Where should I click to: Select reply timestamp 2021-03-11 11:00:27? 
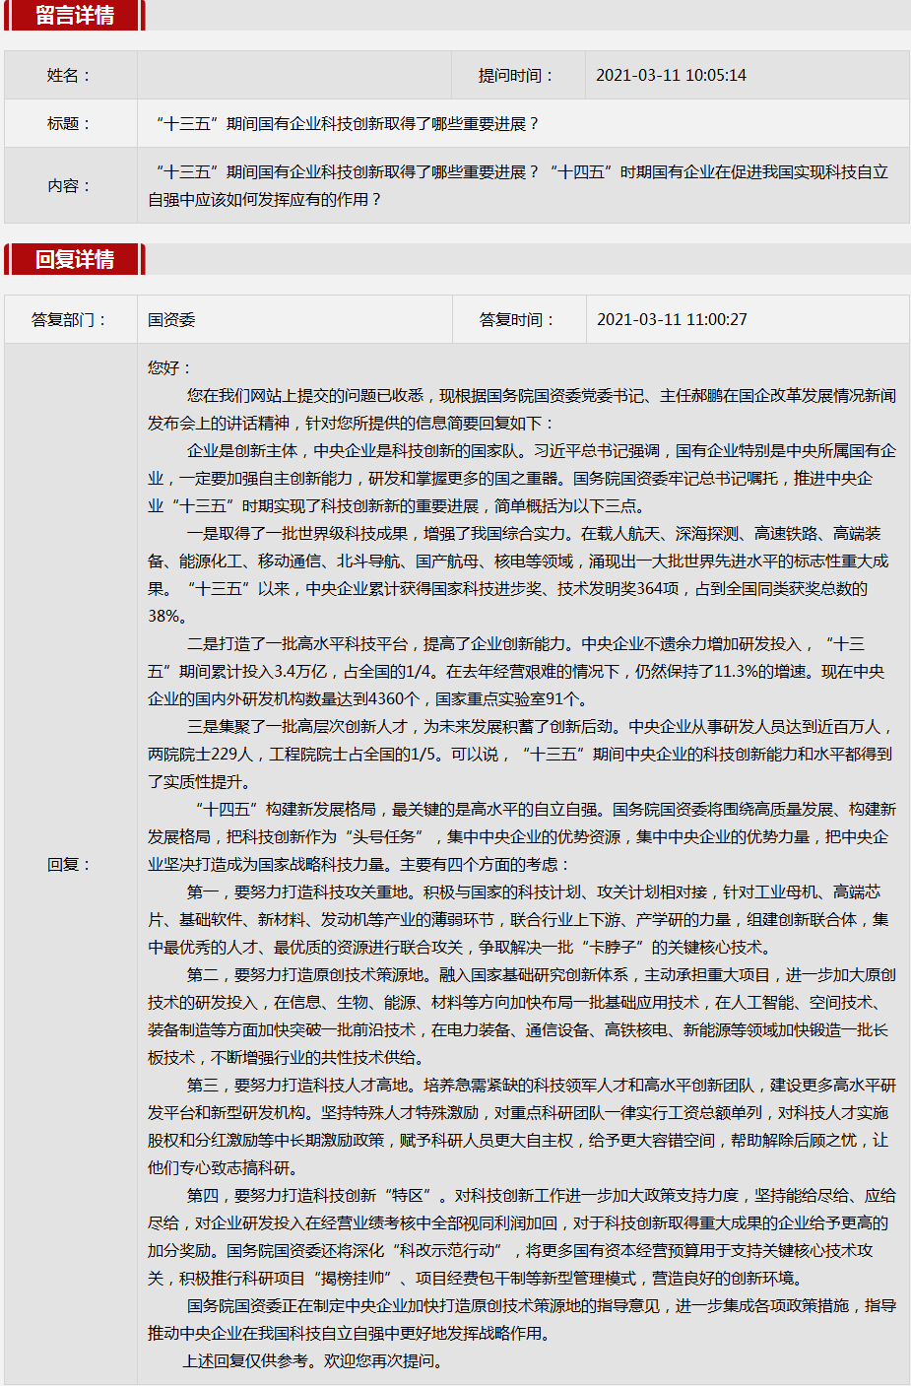pos(672,319)
